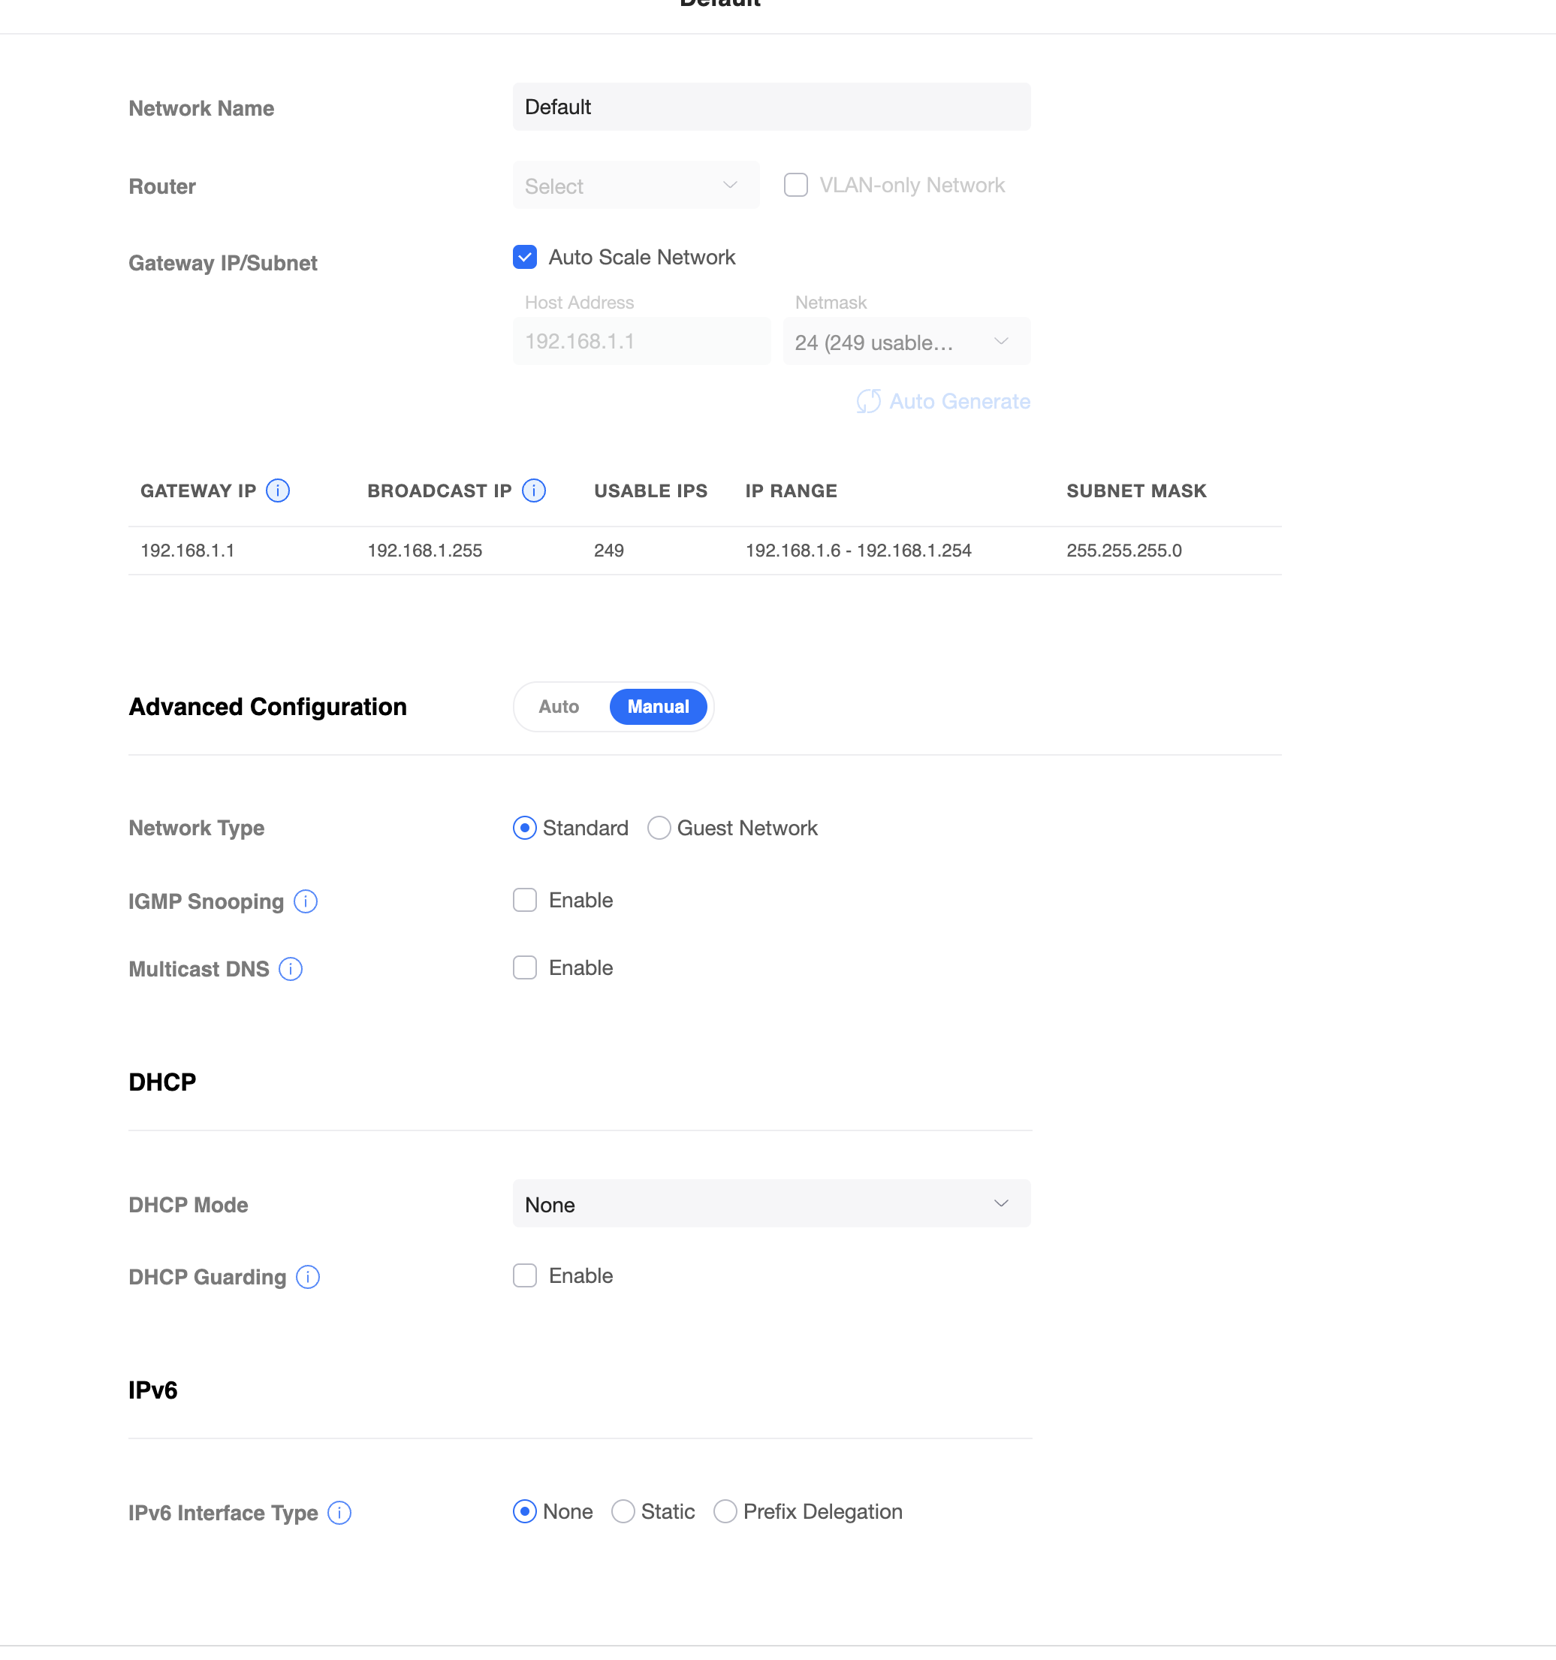Click the DHCP Guarding info icon

tap(308, 1277)
